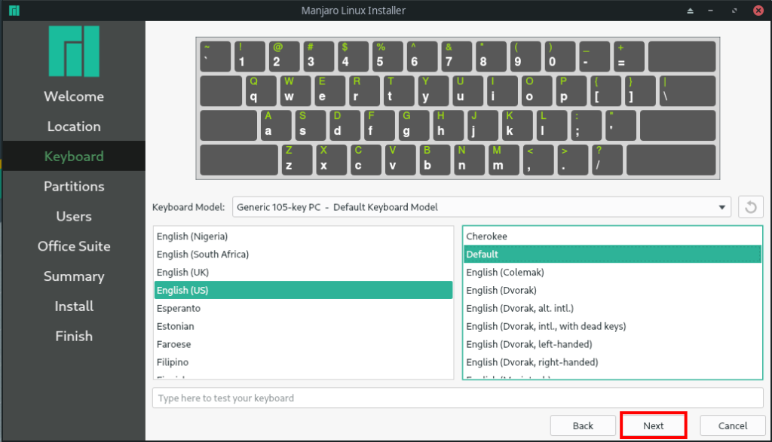772x442 pixels.
Task: Click the Next button
Action: coord(654,425)
